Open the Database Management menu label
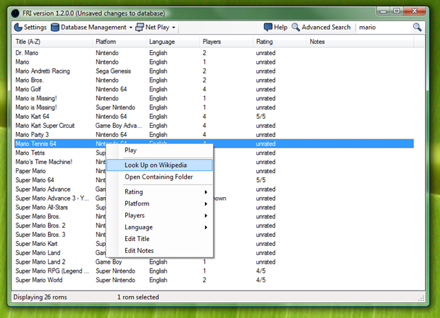Image resolution: width=440 pixels, height=318 pixels. pos(93,27)
